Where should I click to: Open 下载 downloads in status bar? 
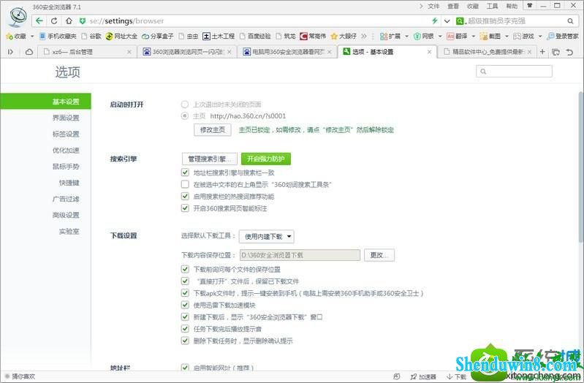pyautogui.click(x=456, y=376)
